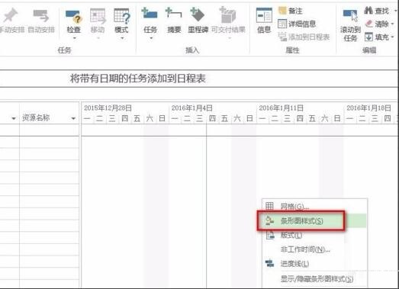The height and width of the screenshot is (289, 399).
Task: Choose 显示/隐藏条形图样式(S) from context menu
Action: (314, 279)
